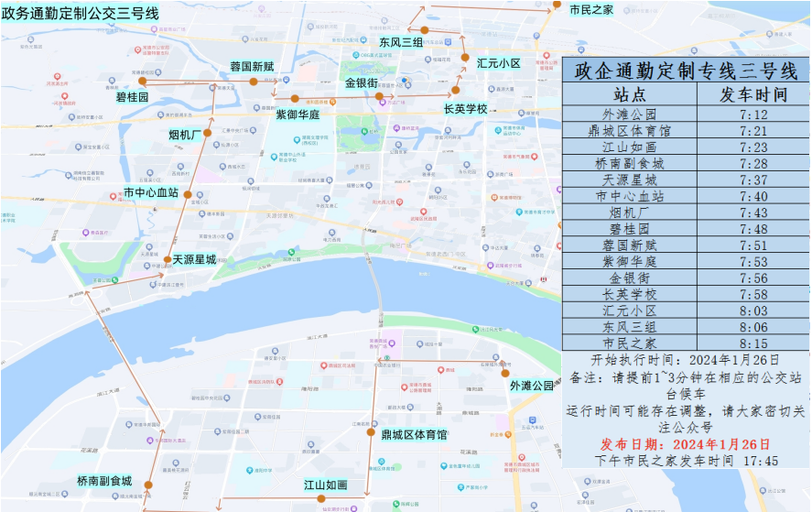Screen dimensions: 812x512
Task: Click the 7:12 departure time cell
Action: click(x=752, y=114)
